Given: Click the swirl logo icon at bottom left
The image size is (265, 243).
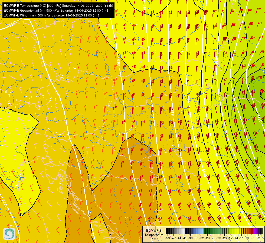Looking at the screenshot, I should point(9,234).
